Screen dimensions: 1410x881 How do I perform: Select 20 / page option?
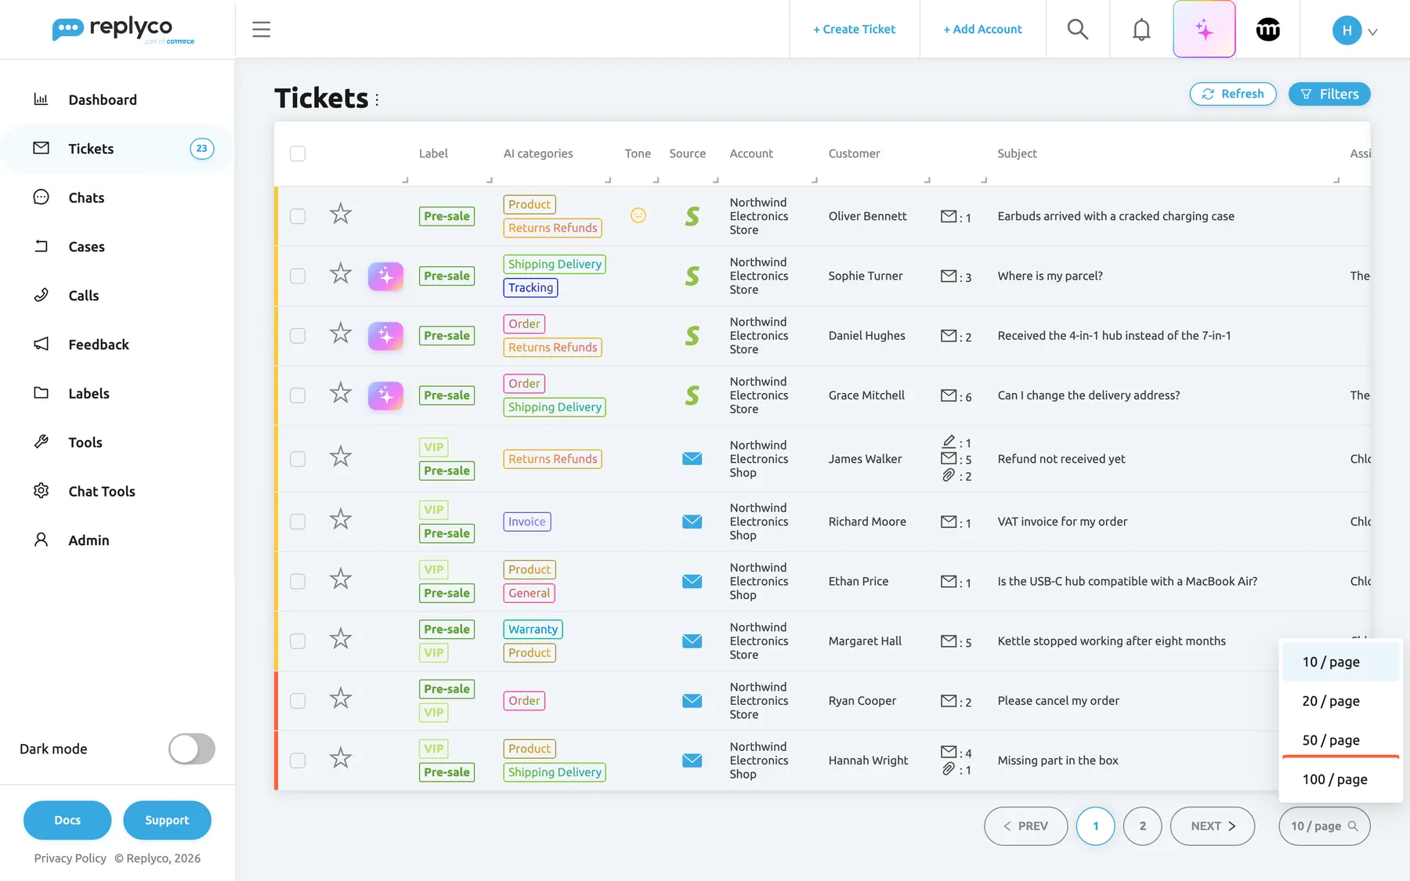click(1340, 701)
